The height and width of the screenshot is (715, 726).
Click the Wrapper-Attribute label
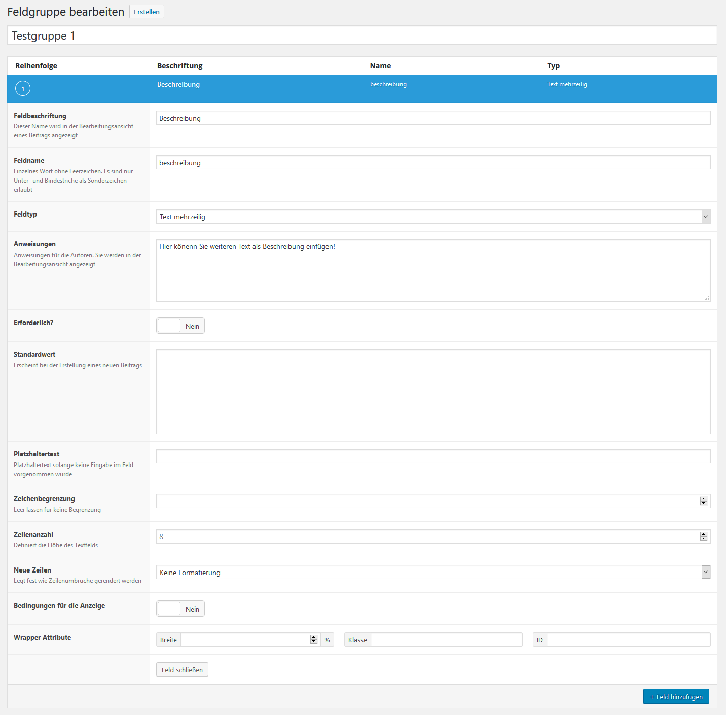pos(42,637)
